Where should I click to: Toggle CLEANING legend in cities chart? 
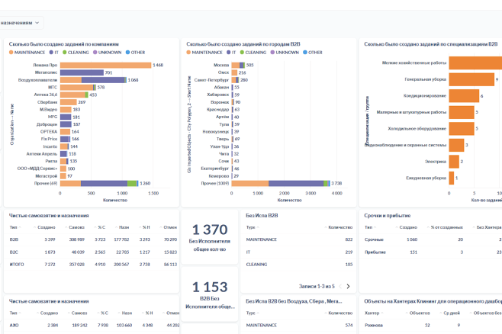(253, 53)
